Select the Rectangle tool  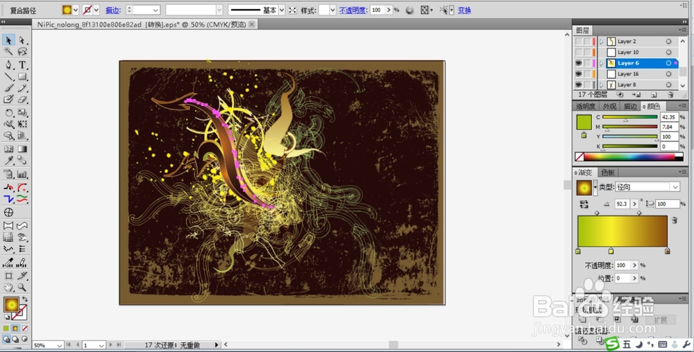coord(22,76)
